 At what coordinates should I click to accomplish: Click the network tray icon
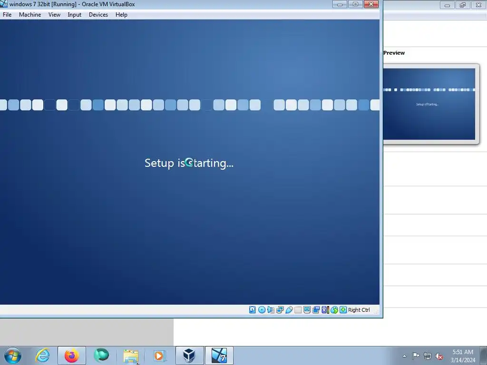point(428,356)
